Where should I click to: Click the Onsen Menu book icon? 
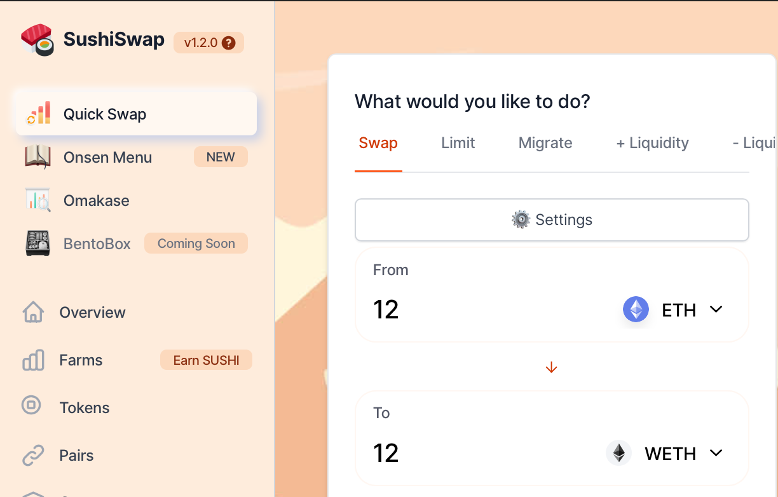38,157
